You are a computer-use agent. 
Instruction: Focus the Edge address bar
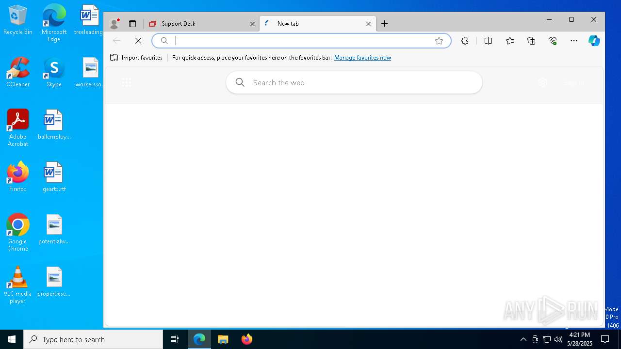pyautogui.click(x=302, y=41)
